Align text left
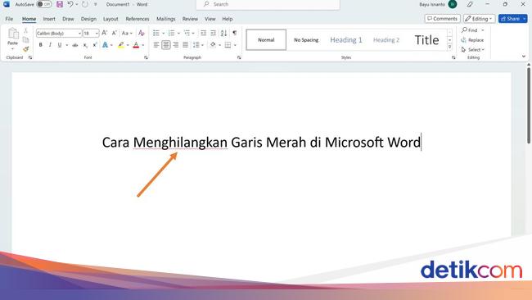Viewport: 532px width, 300px height. 156,45
